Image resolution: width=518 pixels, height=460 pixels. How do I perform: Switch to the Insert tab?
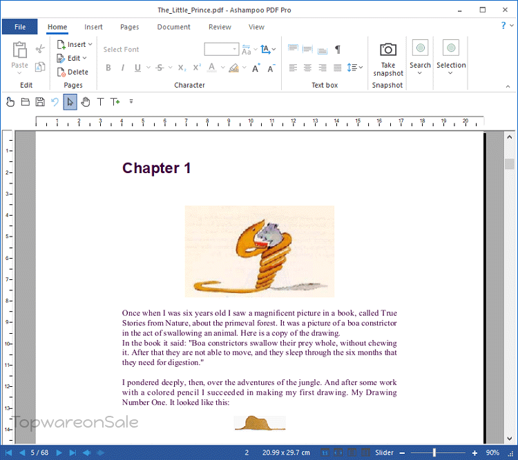[x=93, y=27]
